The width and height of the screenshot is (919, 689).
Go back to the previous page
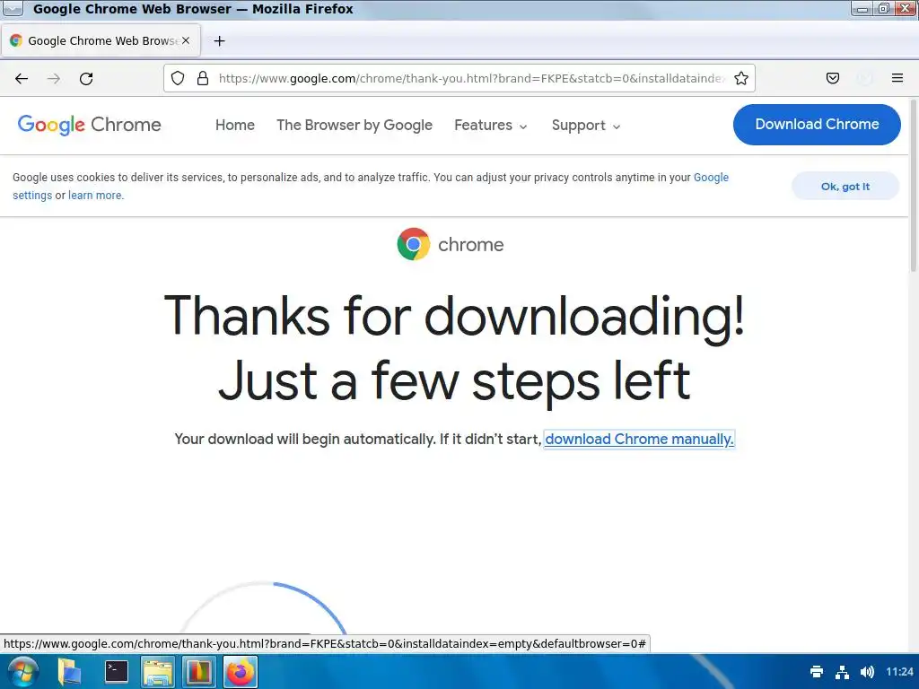[x=22, y=79]
